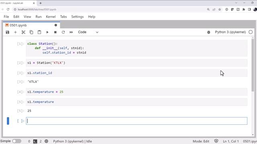Click the notebook trust shield icon
Viewport: 257px width, 144px height.
[x=216, y=141]
